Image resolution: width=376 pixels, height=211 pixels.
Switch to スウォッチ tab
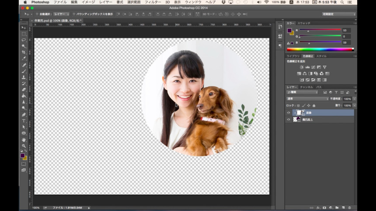(x=304, y=23)
